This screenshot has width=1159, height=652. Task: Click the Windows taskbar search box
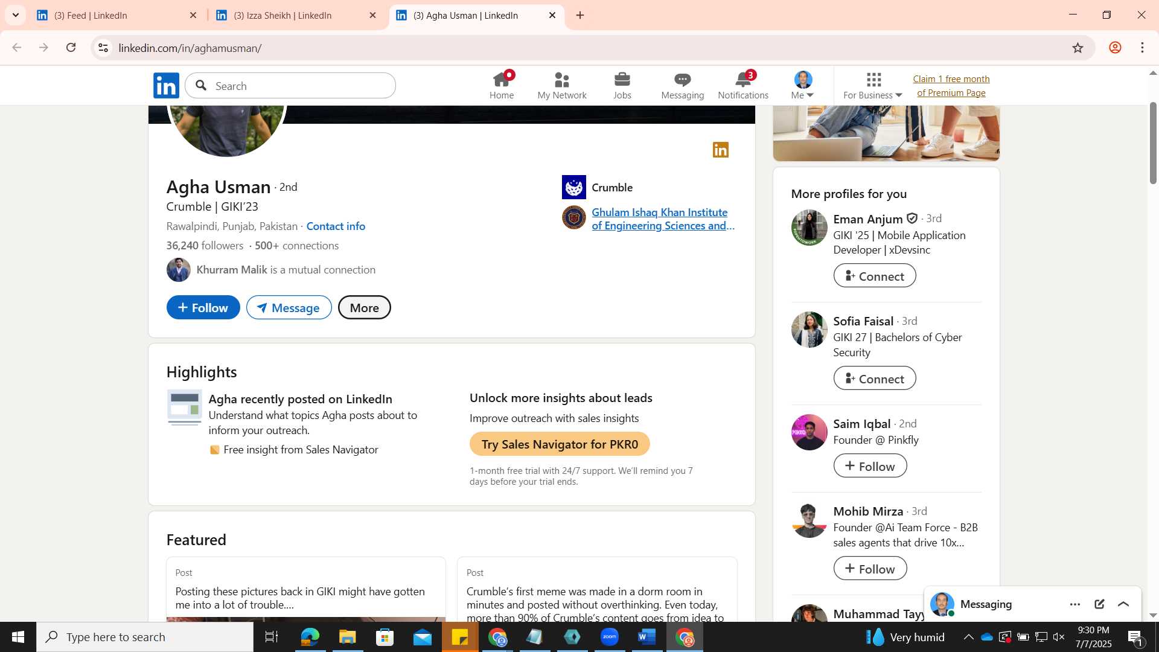point(145,637)
